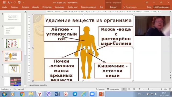This screenshot has width=172, height=97.
Task: Click the editing pane scroll up arrow
Action: click(171, 11)
